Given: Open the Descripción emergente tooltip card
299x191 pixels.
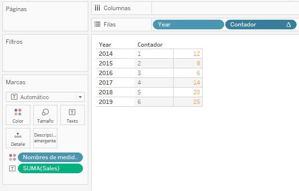Looking at the screenshot, I should (45, 138).
